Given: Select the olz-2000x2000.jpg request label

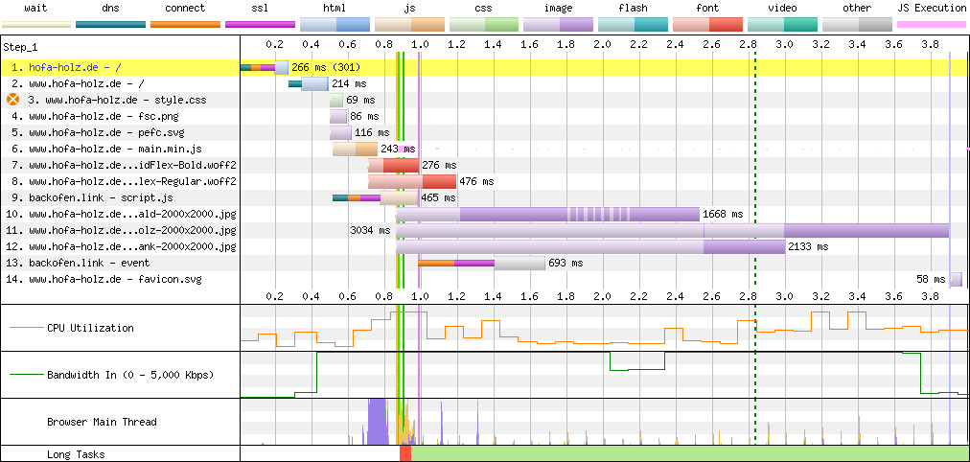Looking at the screenshot, I should pos(121,230).
